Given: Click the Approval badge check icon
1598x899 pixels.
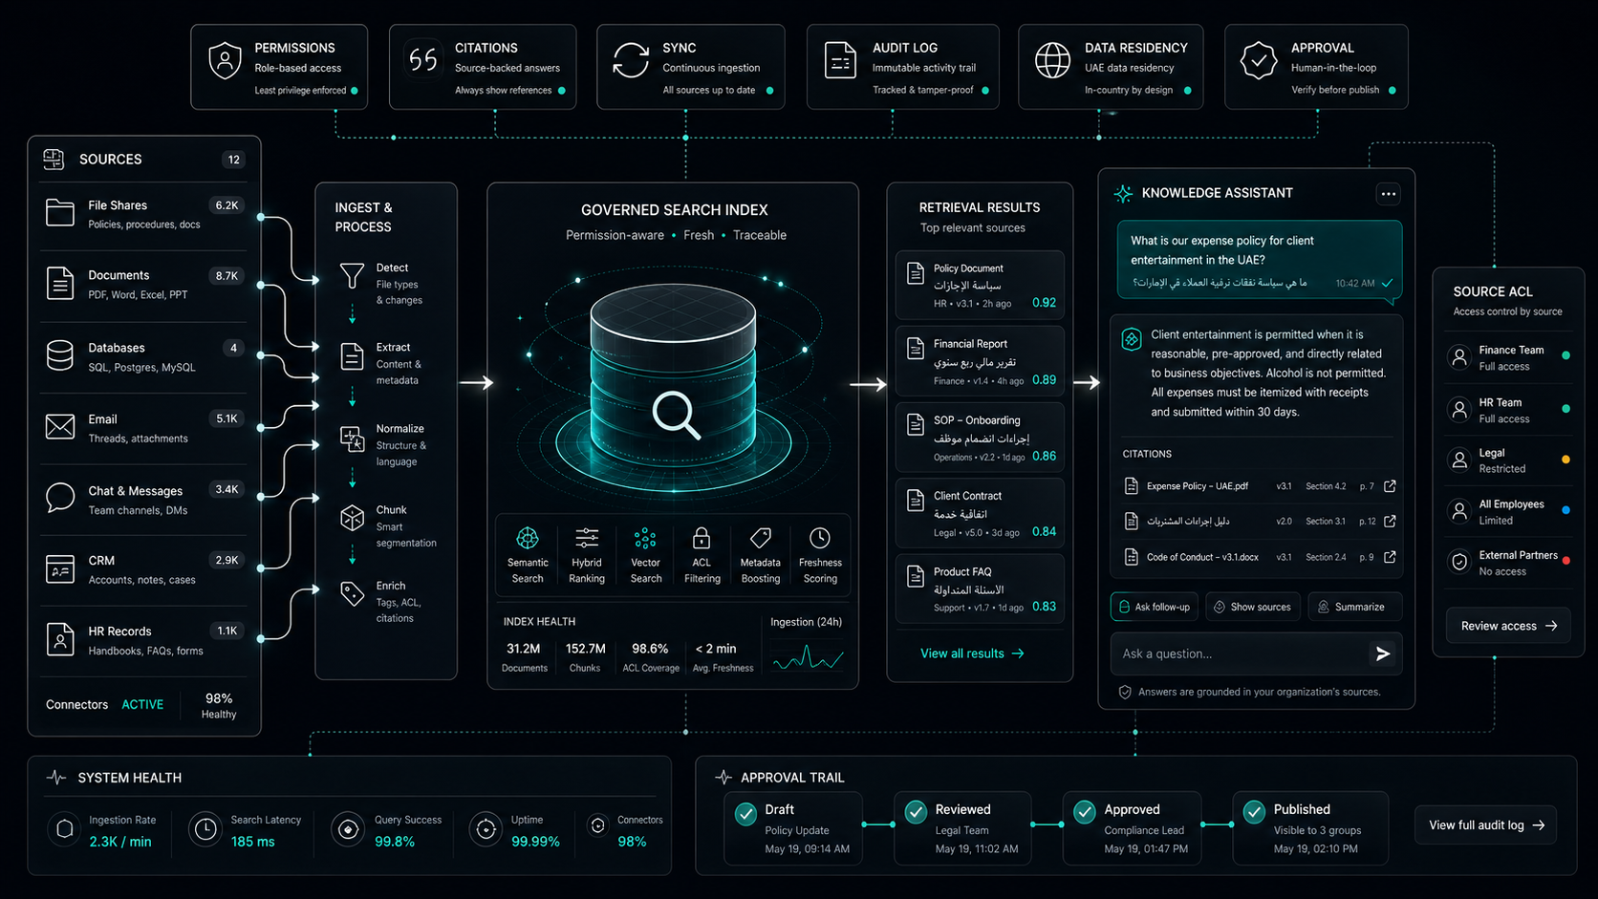Looking at the screenshot, I should click(1259, 60).
